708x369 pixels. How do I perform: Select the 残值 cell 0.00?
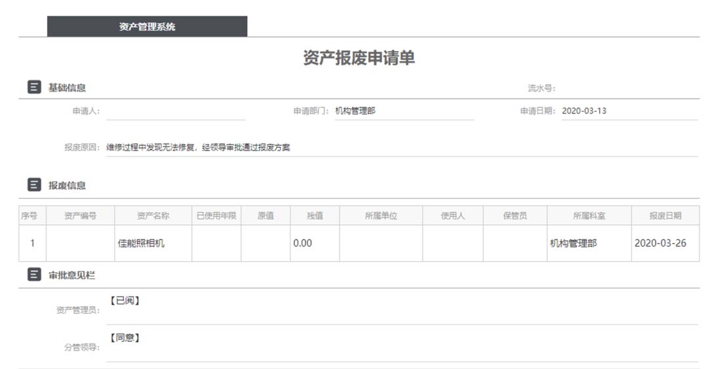(x=315, y=243)
